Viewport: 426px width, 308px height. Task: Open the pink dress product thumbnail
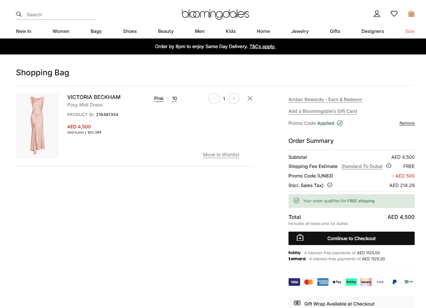click(38, 126)
